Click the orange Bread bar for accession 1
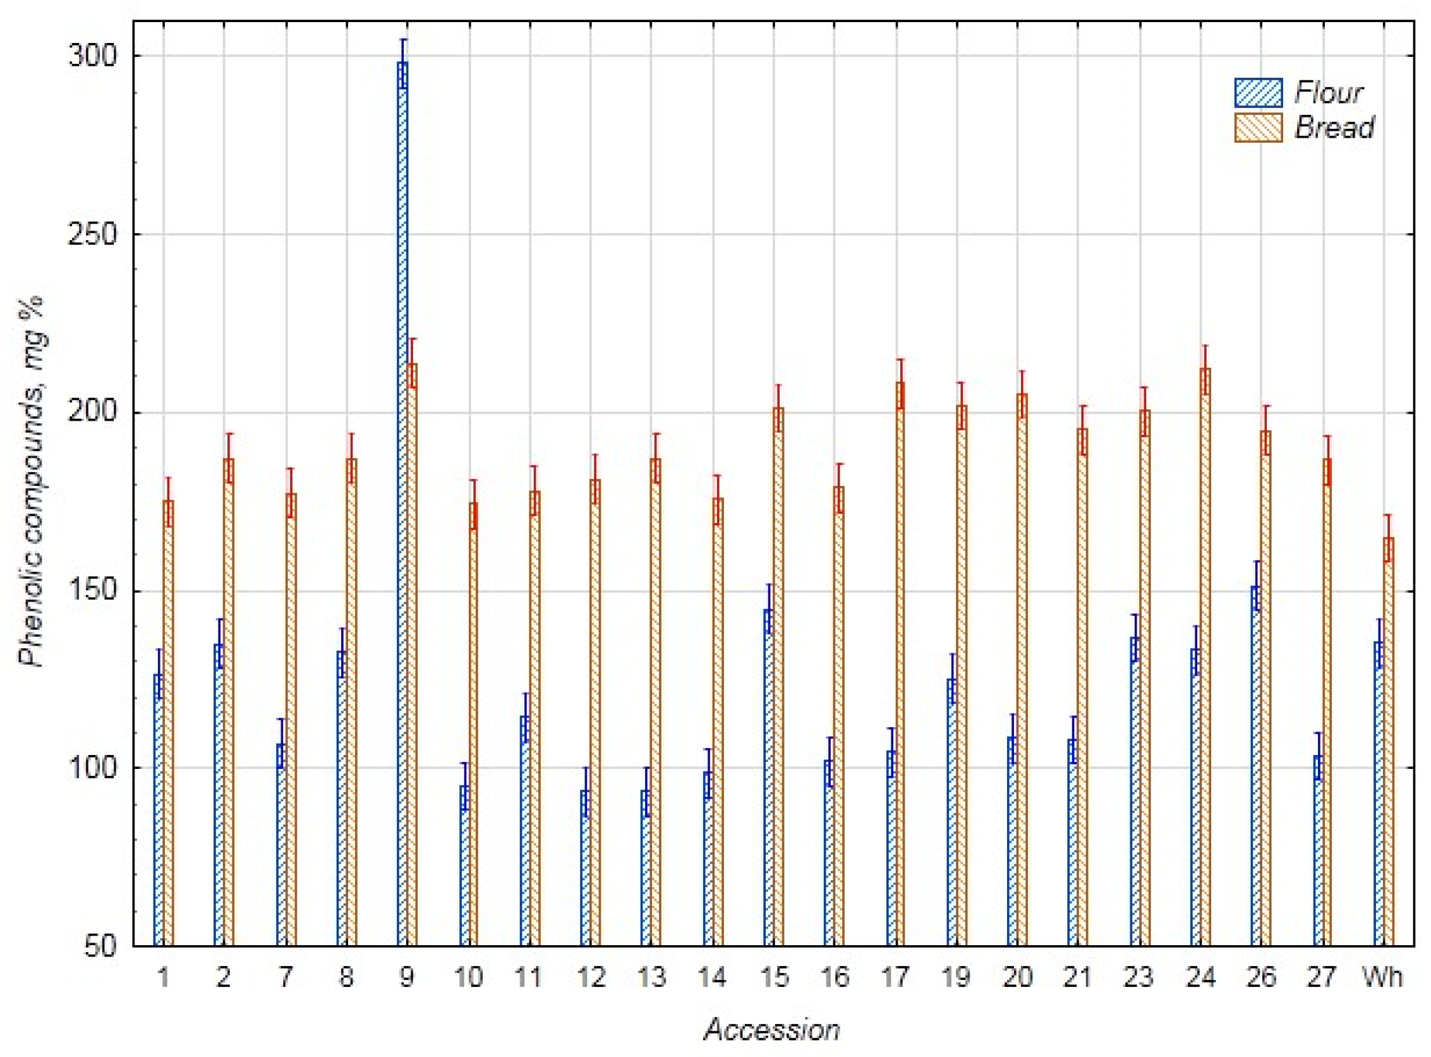This screenshot has width=1431, height=1057. (168, 723)
